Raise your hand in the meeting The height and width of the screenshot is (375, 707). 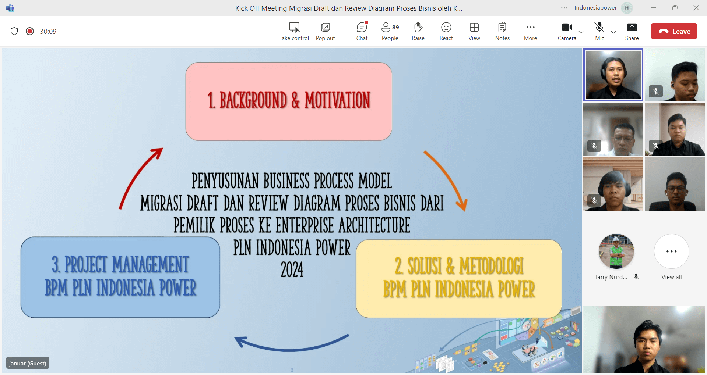(418, 31)
